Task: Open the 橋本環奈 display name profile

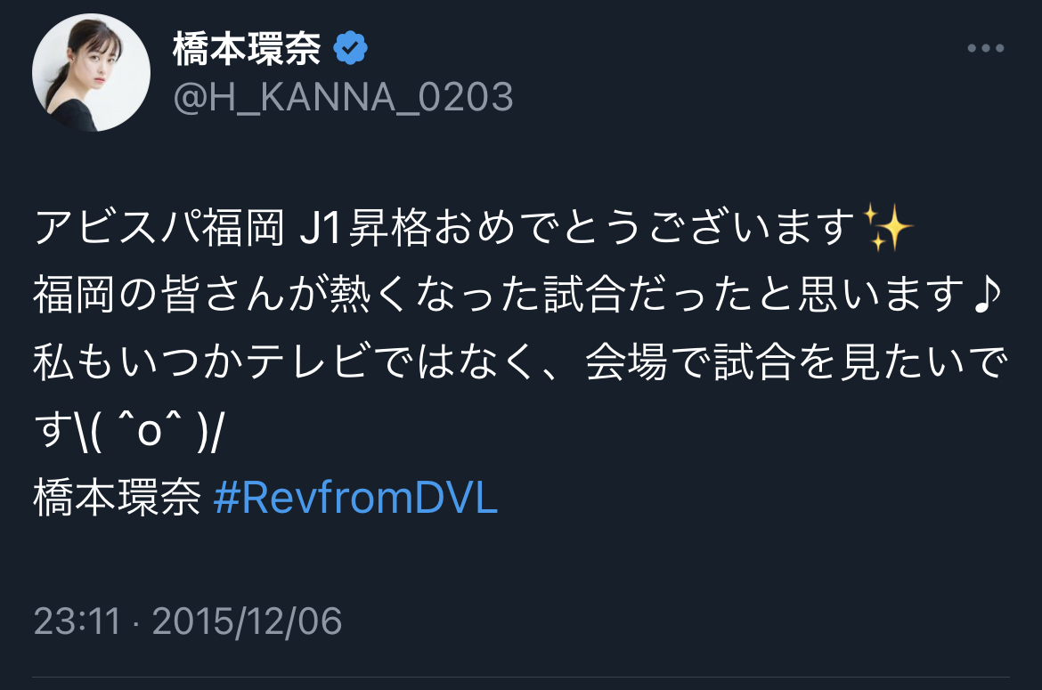Action: point(248,48)
